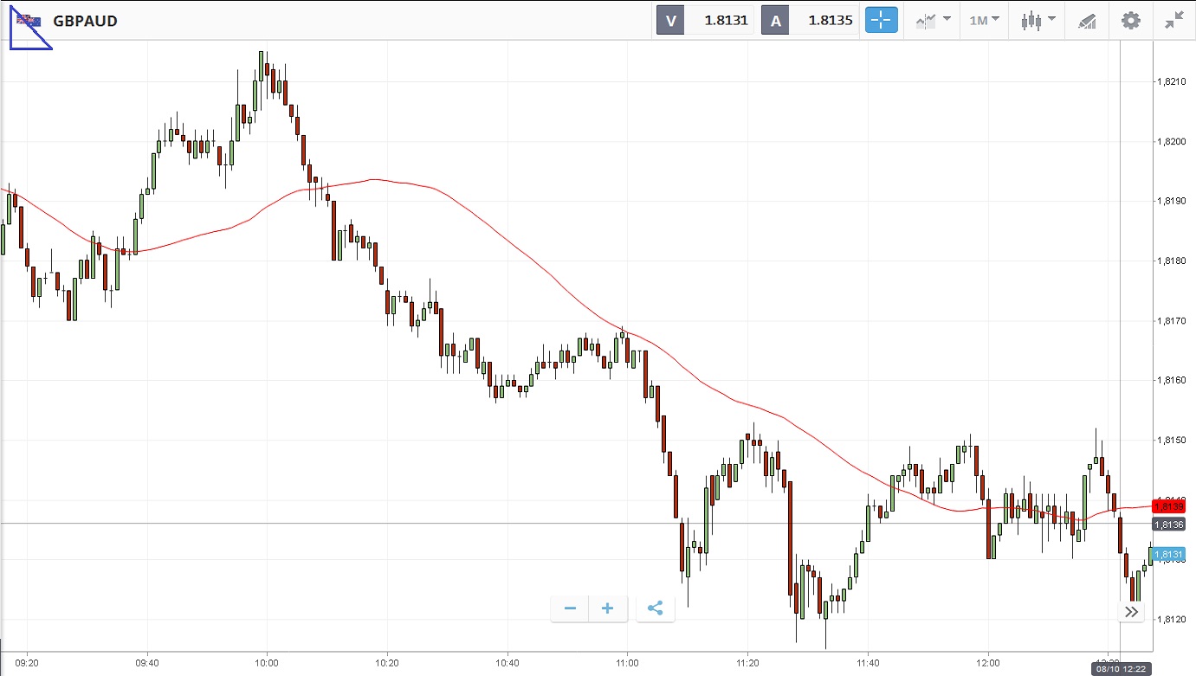The image size is (1196, 676).
Task: Expand the 1M timeframe dropdown
Action: [x=984, y=21]
